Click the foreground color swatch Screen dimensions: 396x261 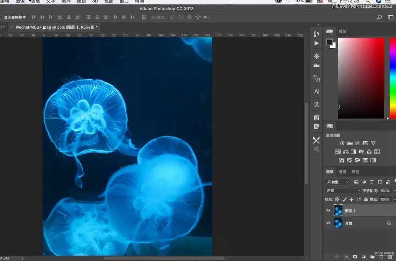pos(329,42)
